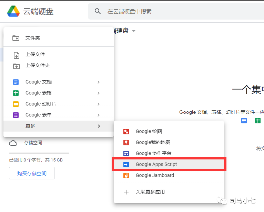Select Google我的地图 from the submenu
The width and height of the screenshot is (264, 212).
pos(169,142)
